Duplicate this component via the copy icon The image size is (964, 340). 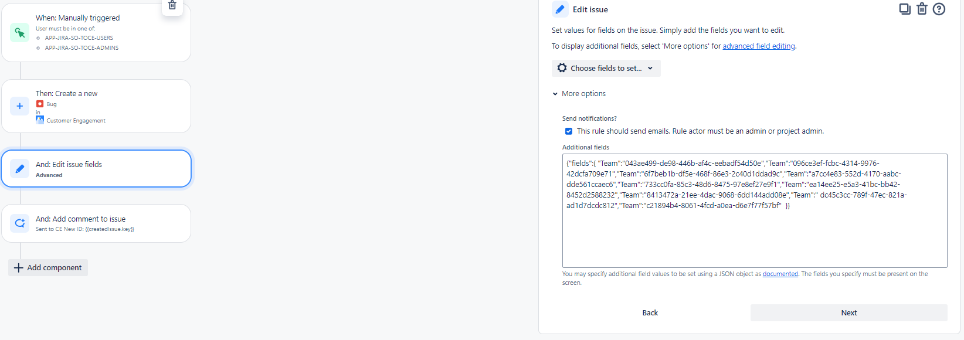click(x=905, y=9)
